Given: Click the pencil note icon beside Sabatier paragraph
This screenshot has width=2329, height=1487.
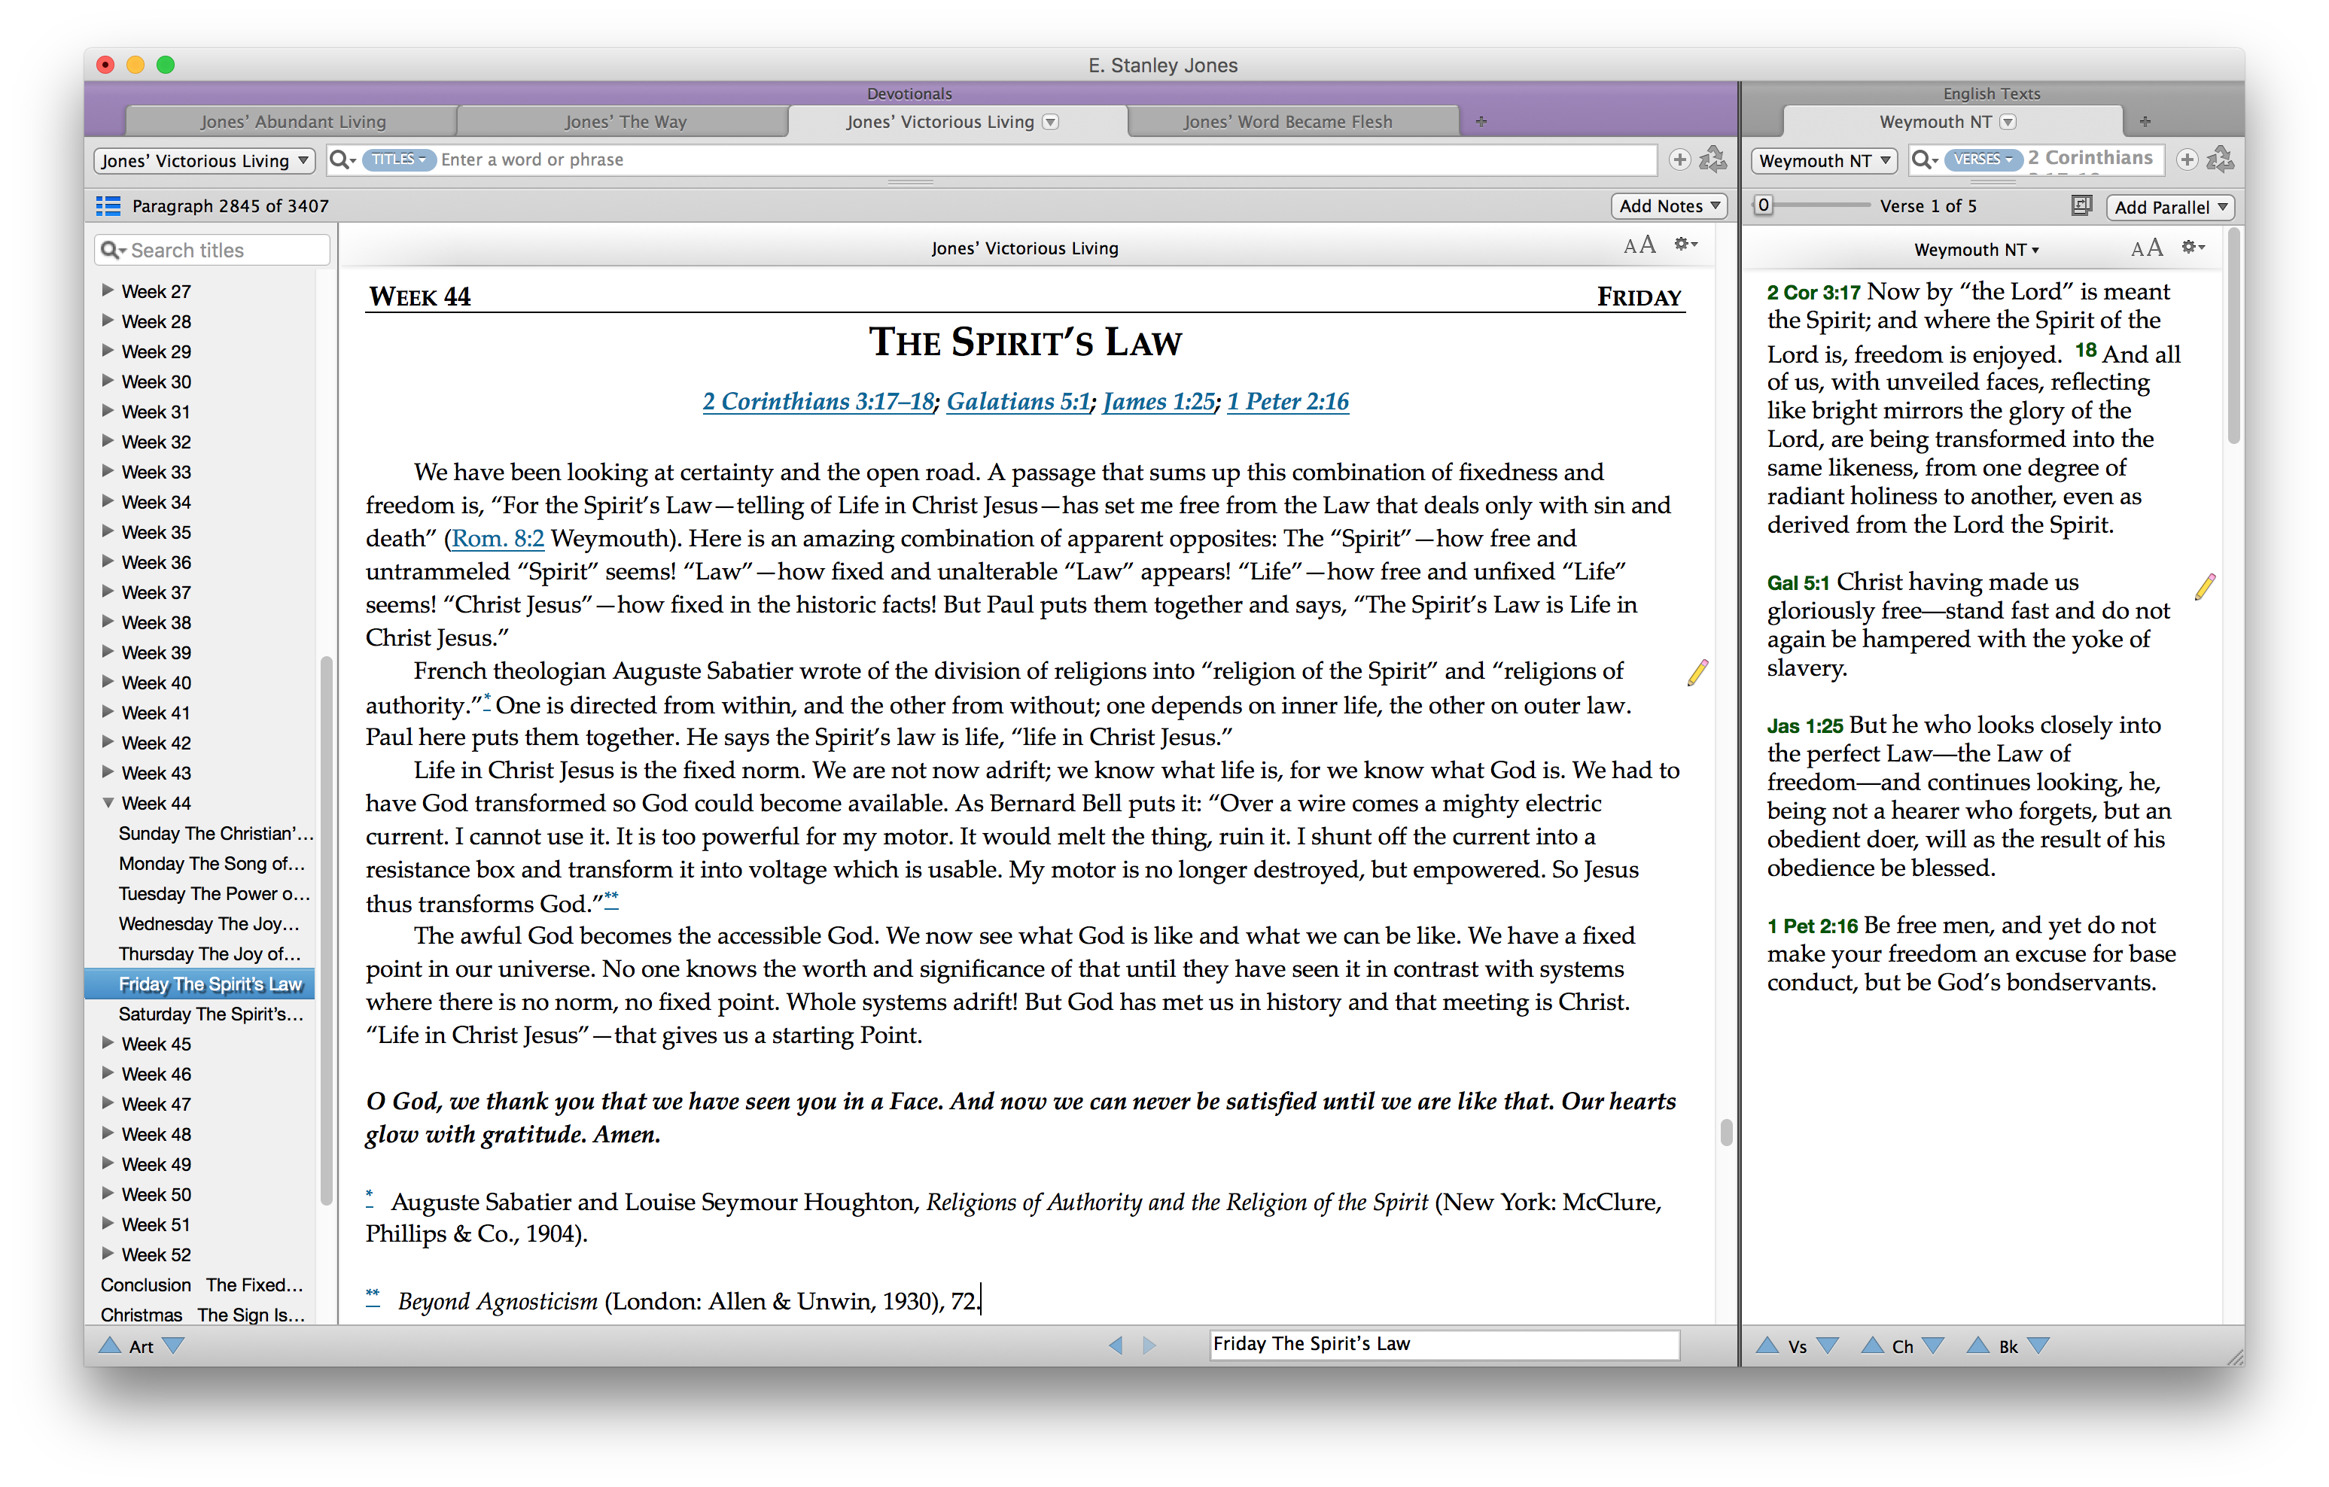Looking at the screenshot, I should coord(1697,672).
